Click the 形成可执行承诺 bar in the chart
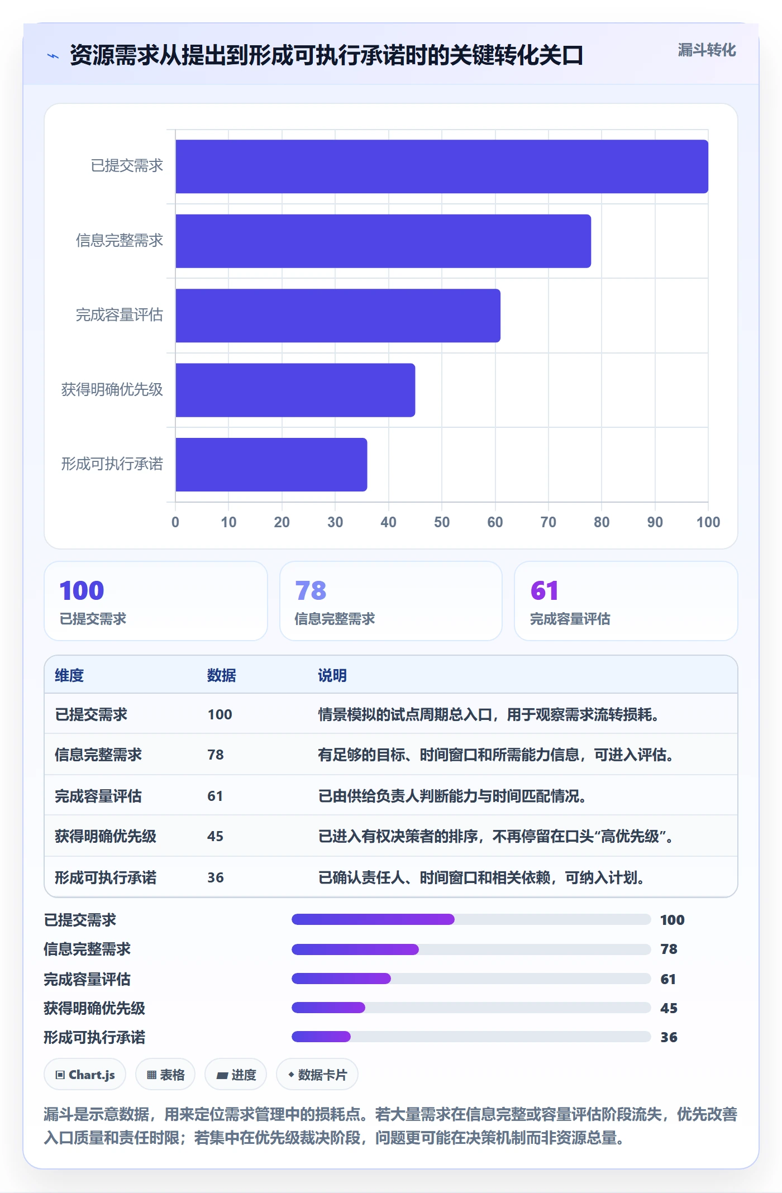This screenshot has width=782, height=1193. click(271, 465)
